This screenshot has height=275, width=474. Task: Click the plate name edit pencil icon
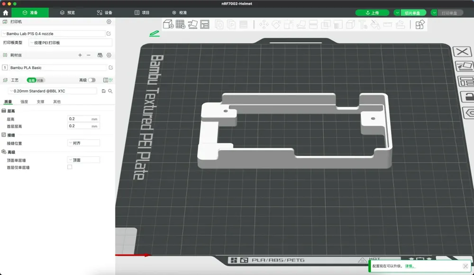(x=155, y=34)
